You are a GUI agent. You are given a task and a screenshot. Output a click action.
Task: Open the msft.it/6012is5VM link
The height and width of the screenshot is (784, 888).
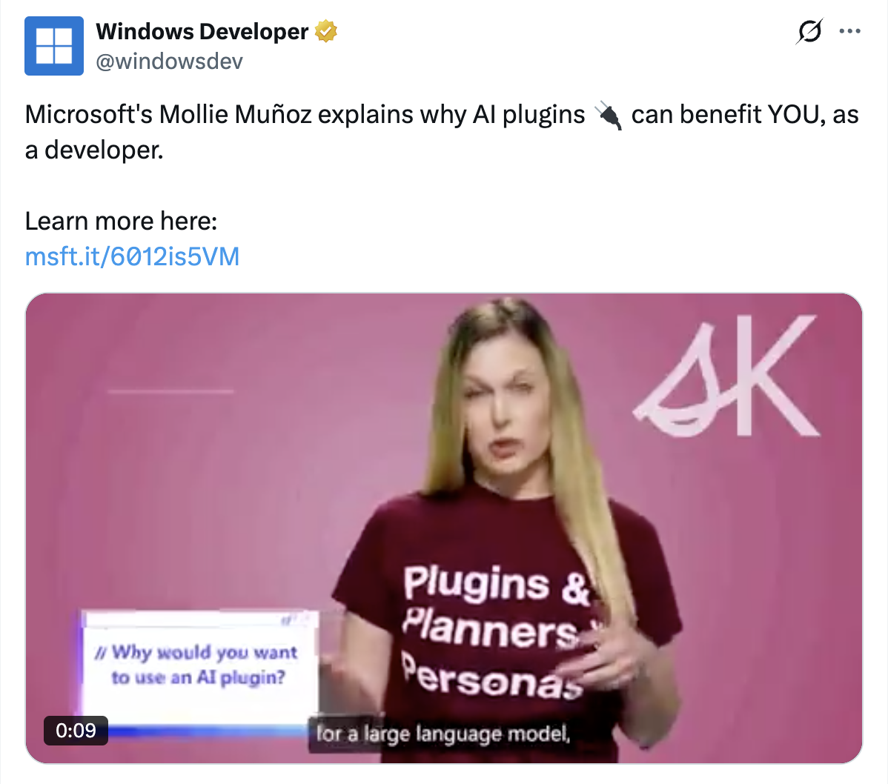[x=133, y=256]
